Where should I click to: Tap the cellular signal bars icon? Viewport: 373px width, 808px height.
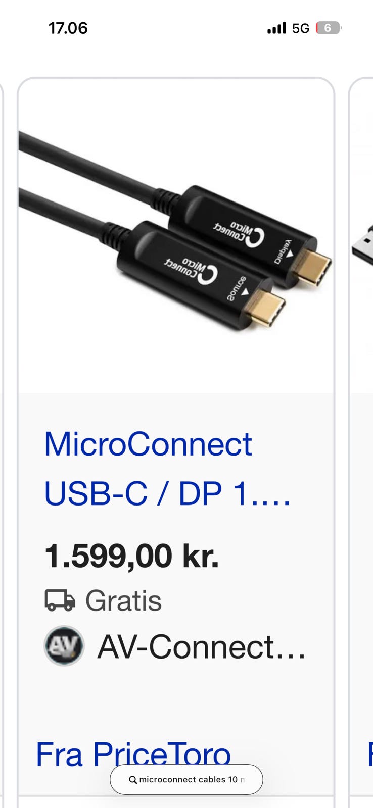pos(276,28)
